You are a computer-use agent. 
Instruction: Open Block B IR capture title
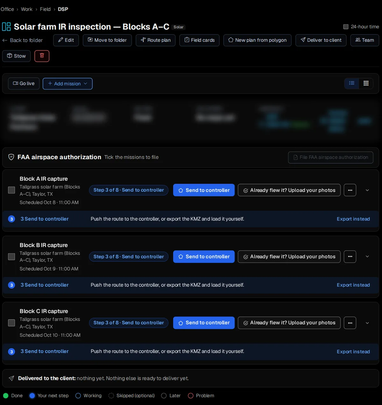tap(44, 245)
